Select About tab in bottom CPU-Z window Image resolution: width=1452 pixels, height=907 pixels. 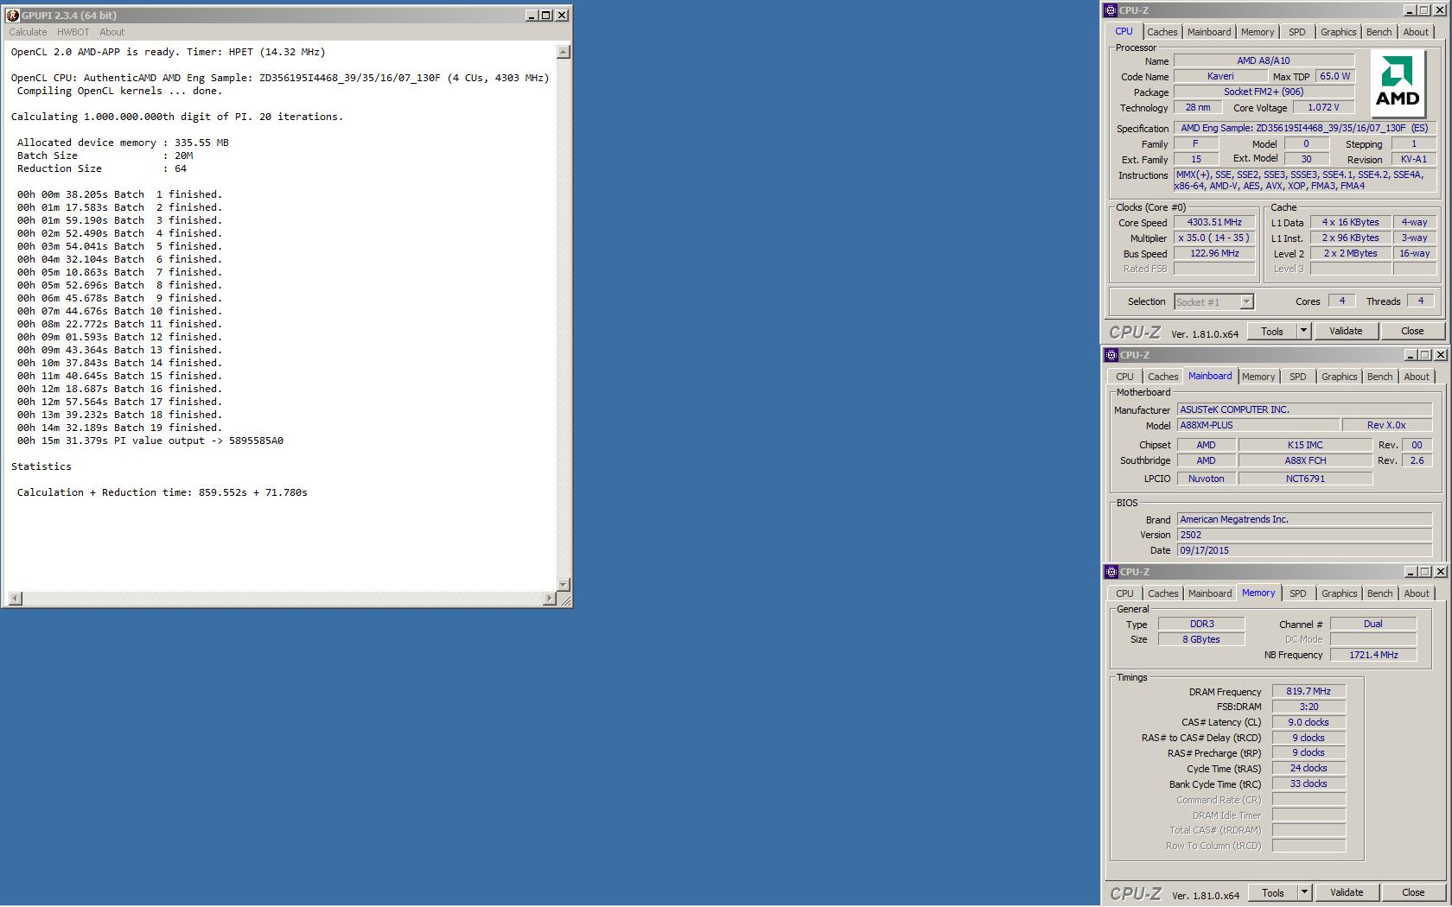click(x=1416, y=593)
